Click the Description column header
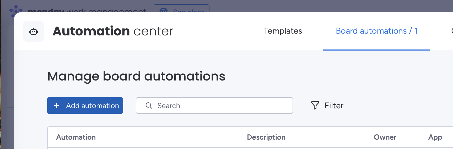This screenshot has width=453, height=149. pos(266,137)
